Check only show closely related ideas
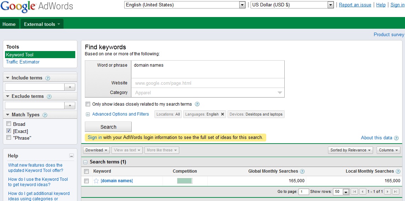Screen dimensions: 405x201 point(88,104)
